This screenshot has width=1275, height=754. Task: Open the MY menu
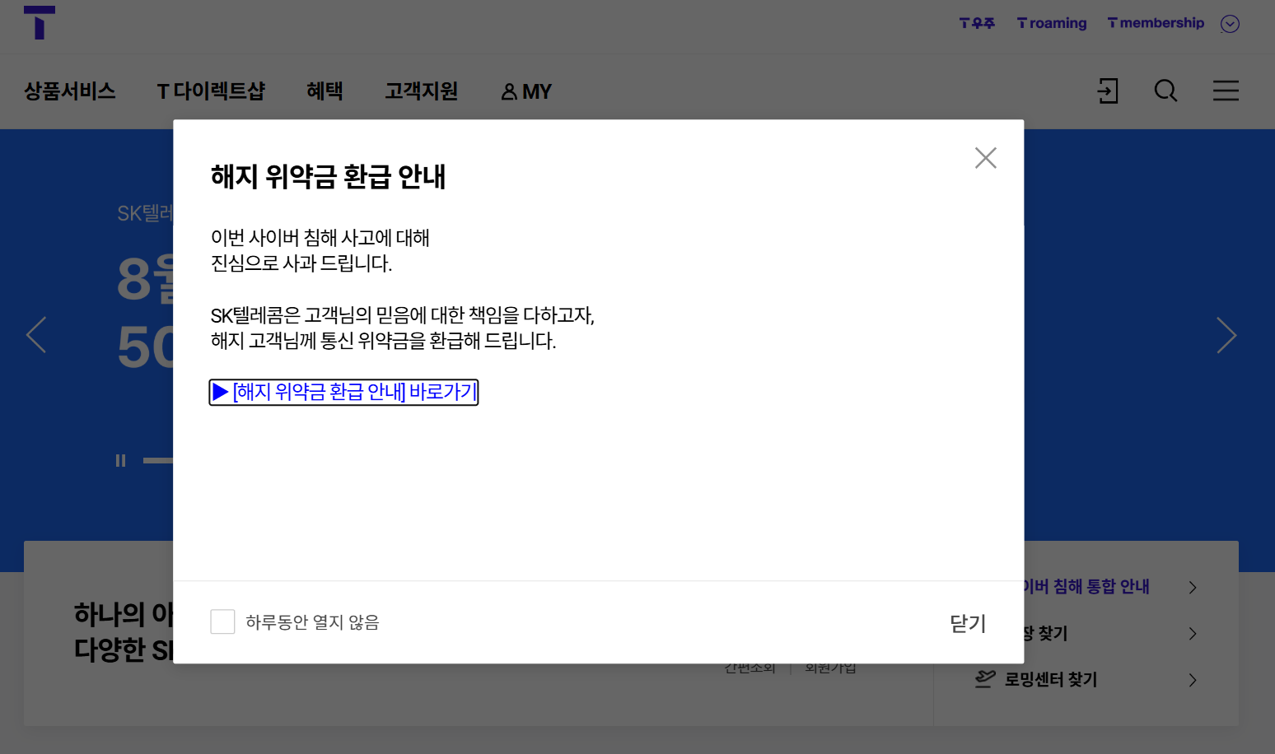coord(526,91)
